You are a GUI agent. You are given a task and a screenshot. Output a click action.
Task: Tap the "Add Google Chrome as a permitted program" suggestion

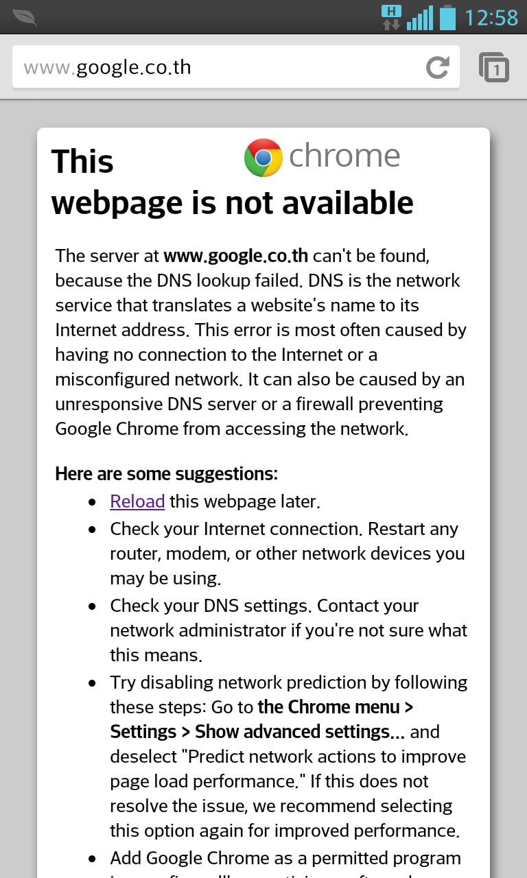(285, 858)
